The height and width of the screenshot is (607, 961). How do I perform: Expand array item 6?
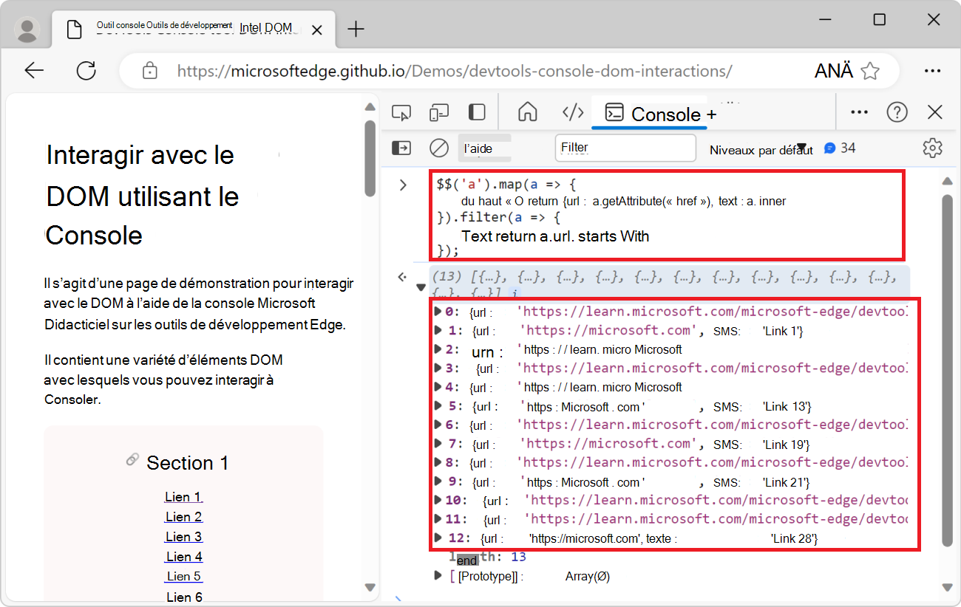click(x=438, y=425)
